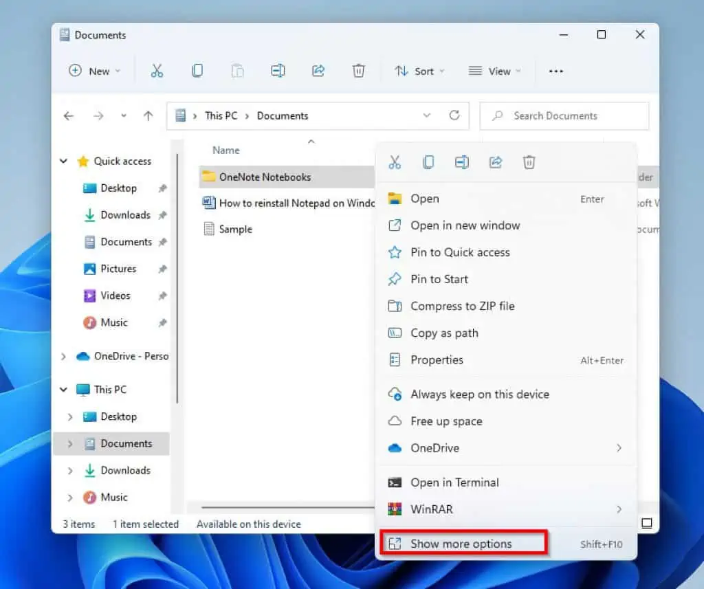
Task: Click the Share icon in the context menu
Action: tap(495, 162)
